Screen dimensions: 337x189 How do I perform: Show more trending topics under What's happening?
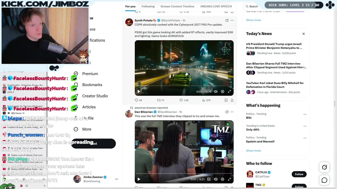point(254,151)
